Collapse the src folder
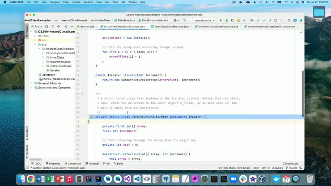 [x=35, y=45]
